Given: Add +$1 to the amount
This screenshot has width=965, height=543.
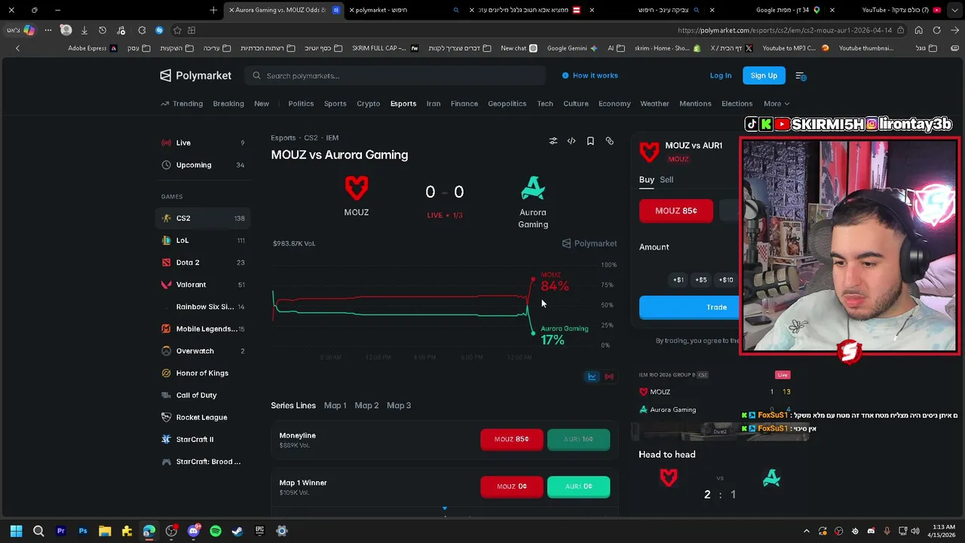Looking at the screenshot, I should coord(679,280).
